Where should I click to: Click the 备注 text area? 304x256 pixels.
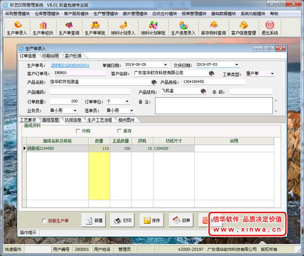point(214,106)
